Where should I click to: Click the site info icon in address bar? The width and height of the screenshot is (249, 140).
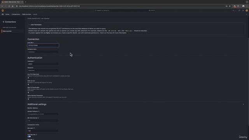pos(17,6)
